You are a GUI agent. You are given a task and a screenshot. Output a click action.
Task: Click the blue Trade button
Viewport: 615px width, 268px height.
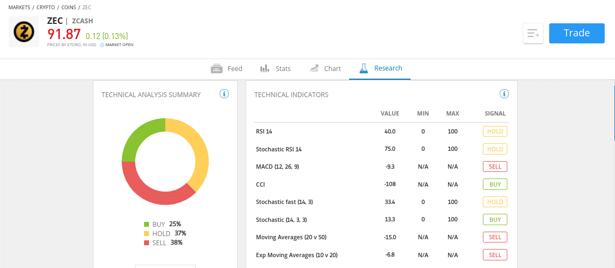(576, 33)
